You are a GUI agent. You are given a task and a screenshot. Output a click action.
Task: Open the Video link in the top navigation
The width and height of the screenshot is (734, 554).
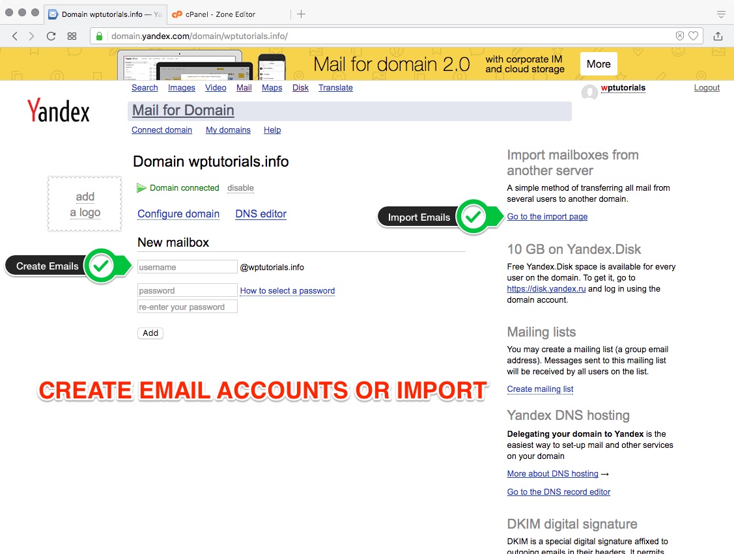click(x=216, y=87)
